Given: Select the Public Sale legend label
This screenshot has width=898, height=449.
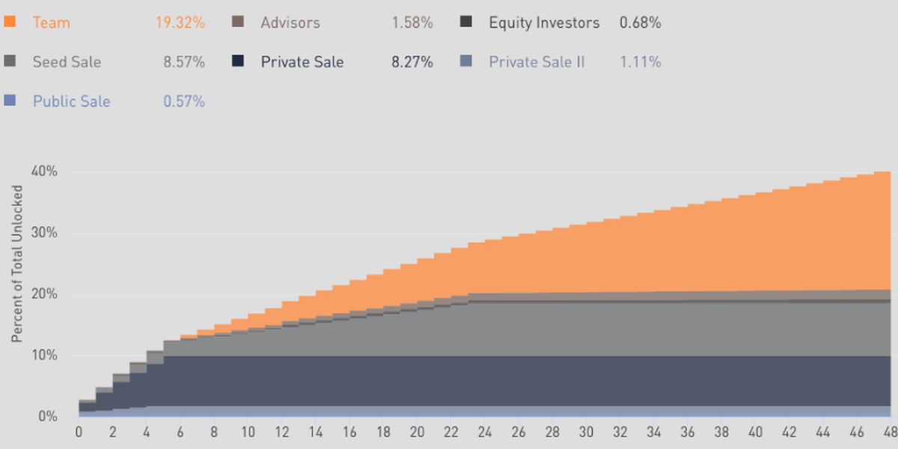Looking at the screenshot, I should click(71, 101).
